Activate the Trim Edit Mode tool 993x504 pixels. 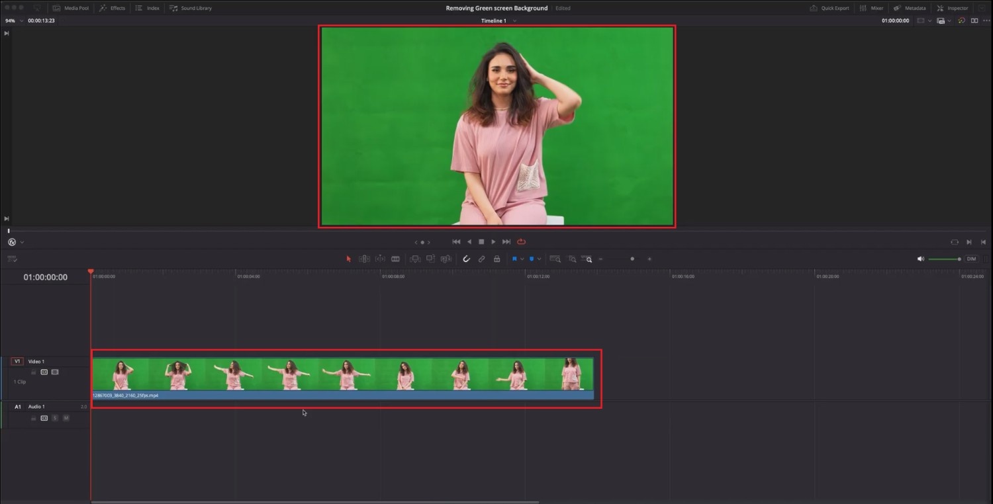(365, 259)
